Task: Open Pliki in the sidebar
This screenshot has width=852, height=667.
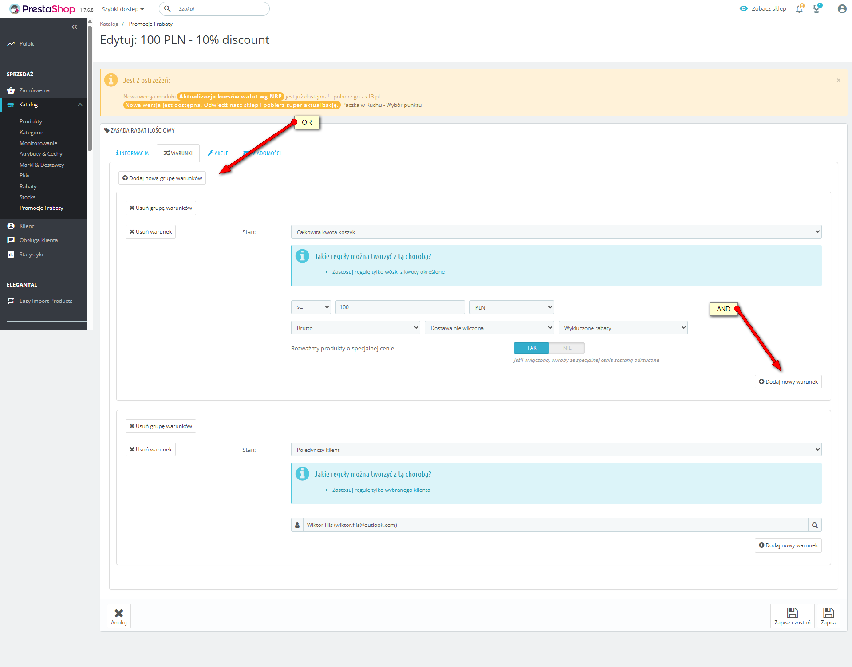Action: 24,176
